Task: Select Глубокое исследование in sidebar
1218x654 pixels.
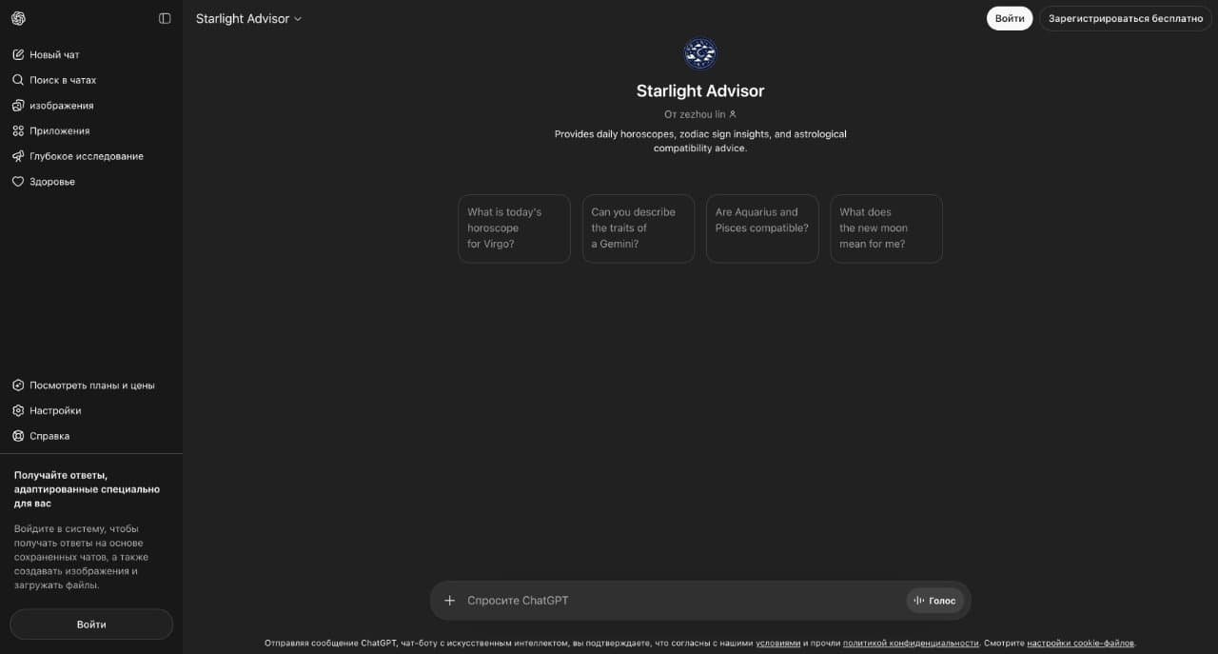Action: [86, 156]
